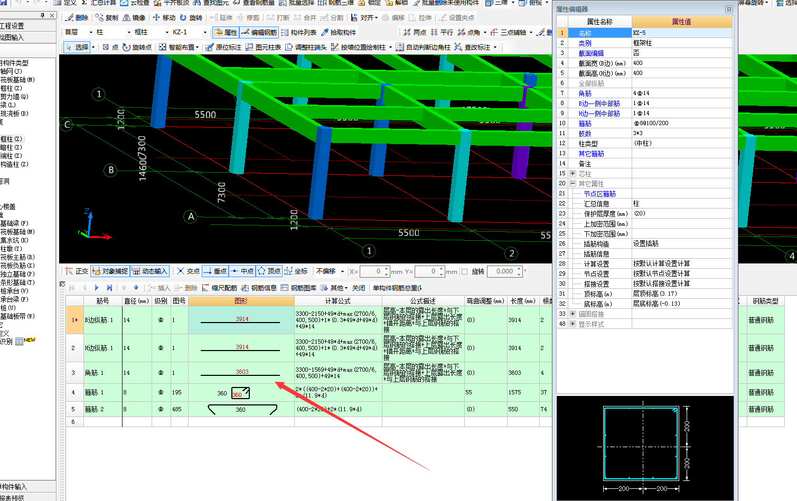Select the 复制 (copy) tool
Image resolution: width=797 pixels, height=501 pixels.
pyautogui.click(x=106, y=17)
